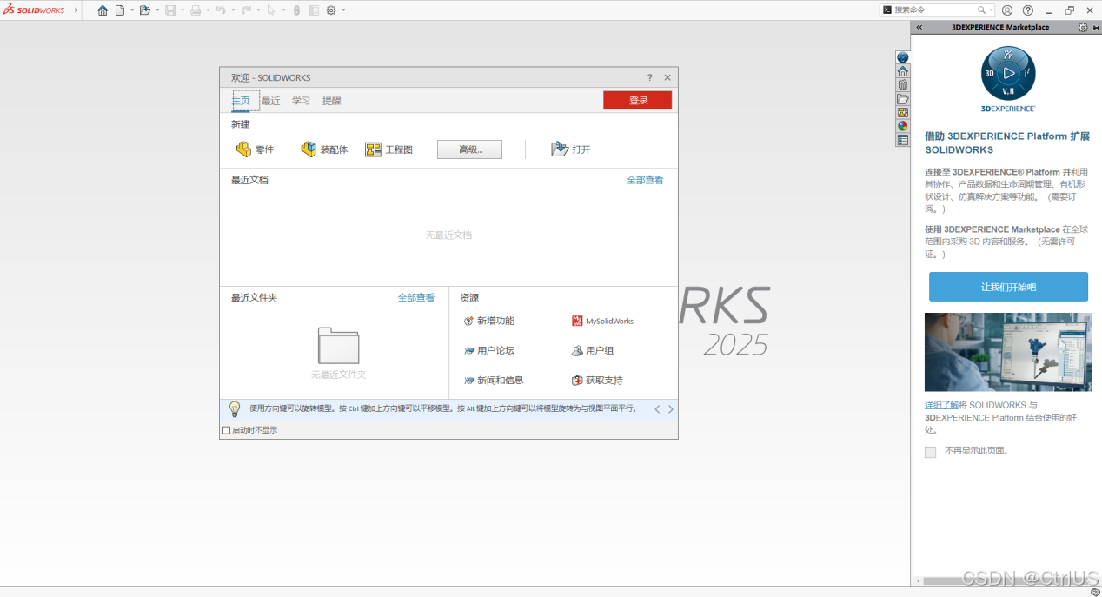Screen dimensions: 1102x597
Task: Click the red 登录 button
Action: [x=638, y=100]
